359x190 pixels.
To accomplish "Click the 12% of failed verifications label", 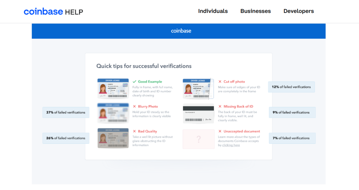I will 291,87.
